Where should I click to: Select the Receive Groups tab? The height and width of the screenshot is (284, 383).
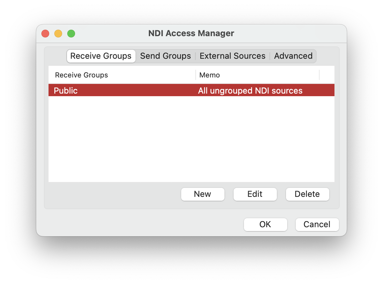tap(101, 56)
